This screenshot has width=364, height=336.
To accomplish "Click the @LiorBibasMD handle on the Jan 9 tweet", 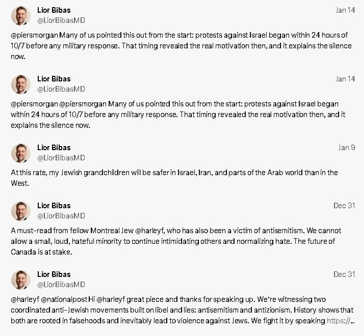I will [x=61, y=158].
